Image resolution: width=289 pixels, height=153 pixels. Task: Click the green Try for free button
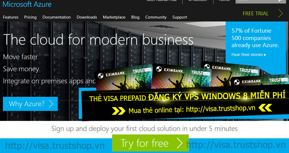pos(150,143)
